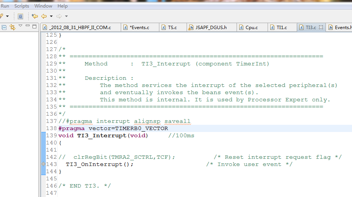
Task: Click on 'TI3_Interrupt(void)' function name at line 139
Action: click(x=112, y=135)
